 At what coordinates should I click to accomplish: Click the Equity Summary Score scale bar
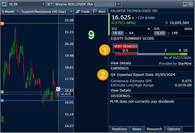(151, 54)
